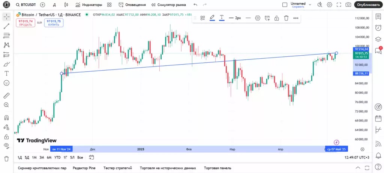Select the text annotation tool
384x173 pixels.
[7, 74]
